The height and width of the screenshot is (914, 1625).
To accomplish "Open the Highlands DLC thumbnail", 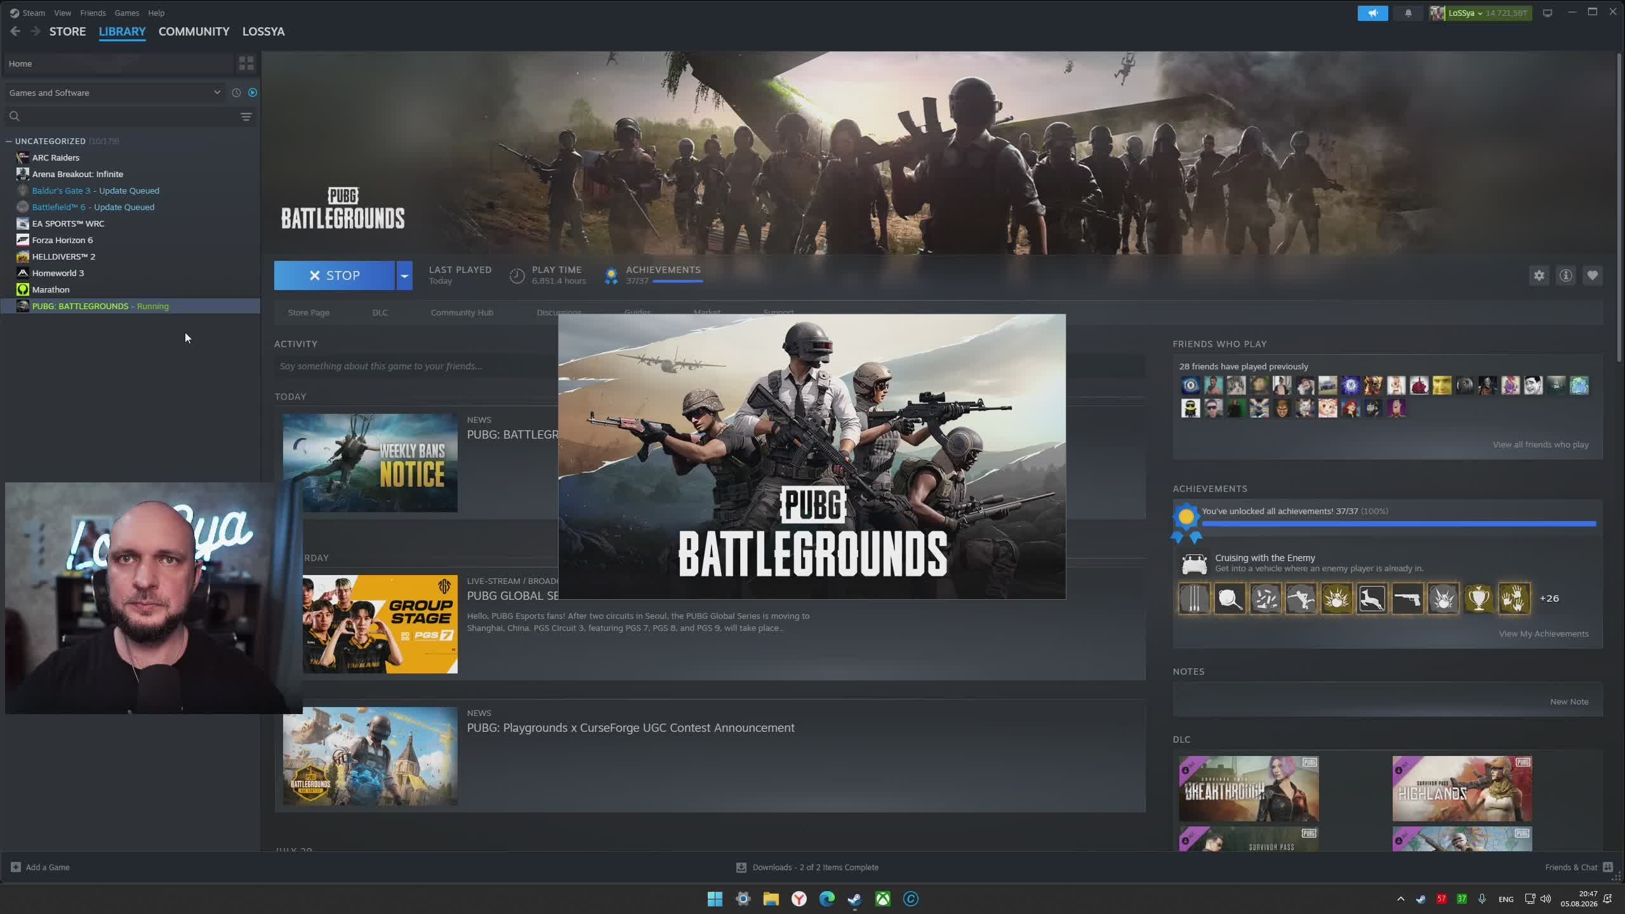I will (1462, 788).
